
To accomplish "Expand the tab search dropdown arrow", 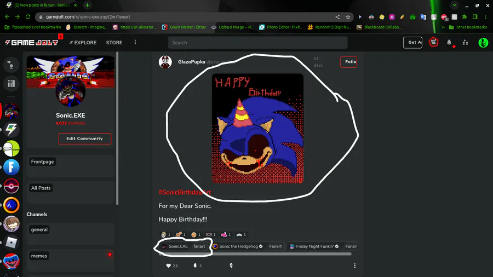I will 454,5.
